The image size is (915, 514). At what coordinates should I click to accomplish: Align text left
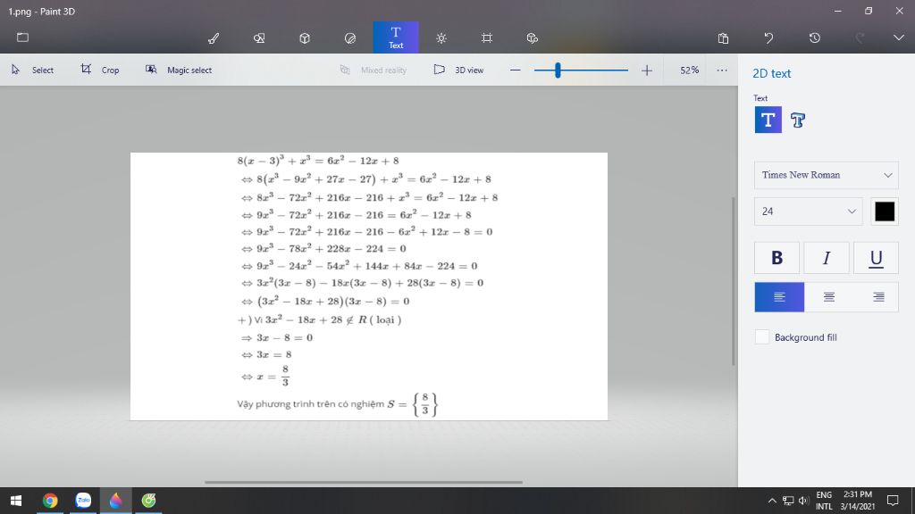point(779,297)
